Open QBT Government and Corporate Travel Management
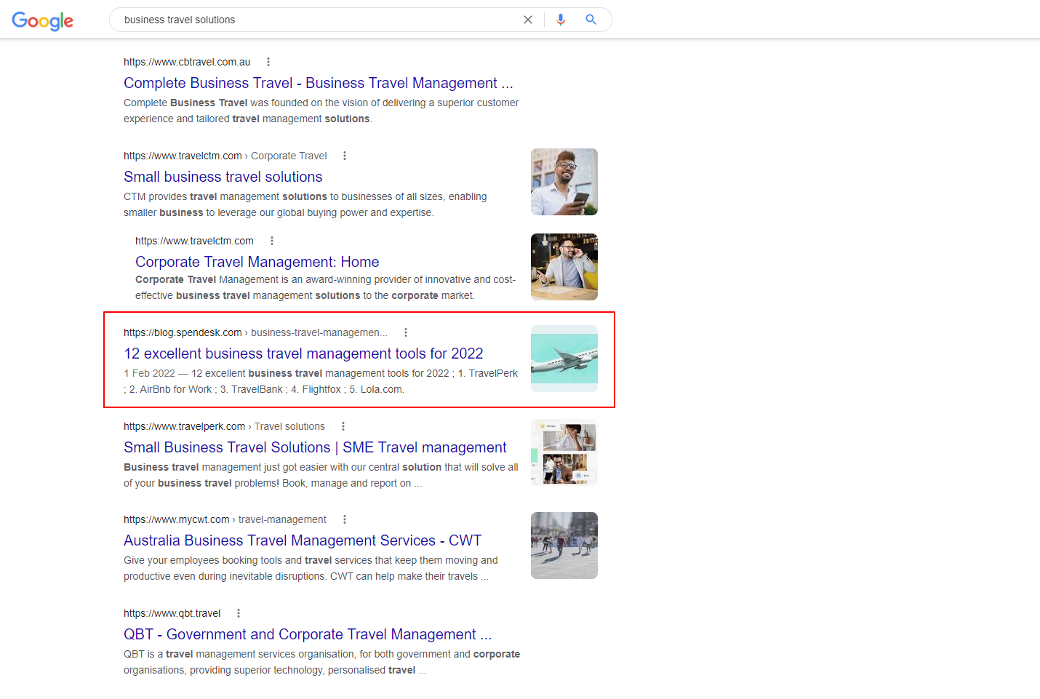 [x=308, y=634]
